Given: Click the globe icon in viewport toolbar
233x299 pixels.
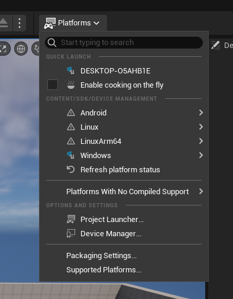Looking at the screenshot, I should coord(21,49).
